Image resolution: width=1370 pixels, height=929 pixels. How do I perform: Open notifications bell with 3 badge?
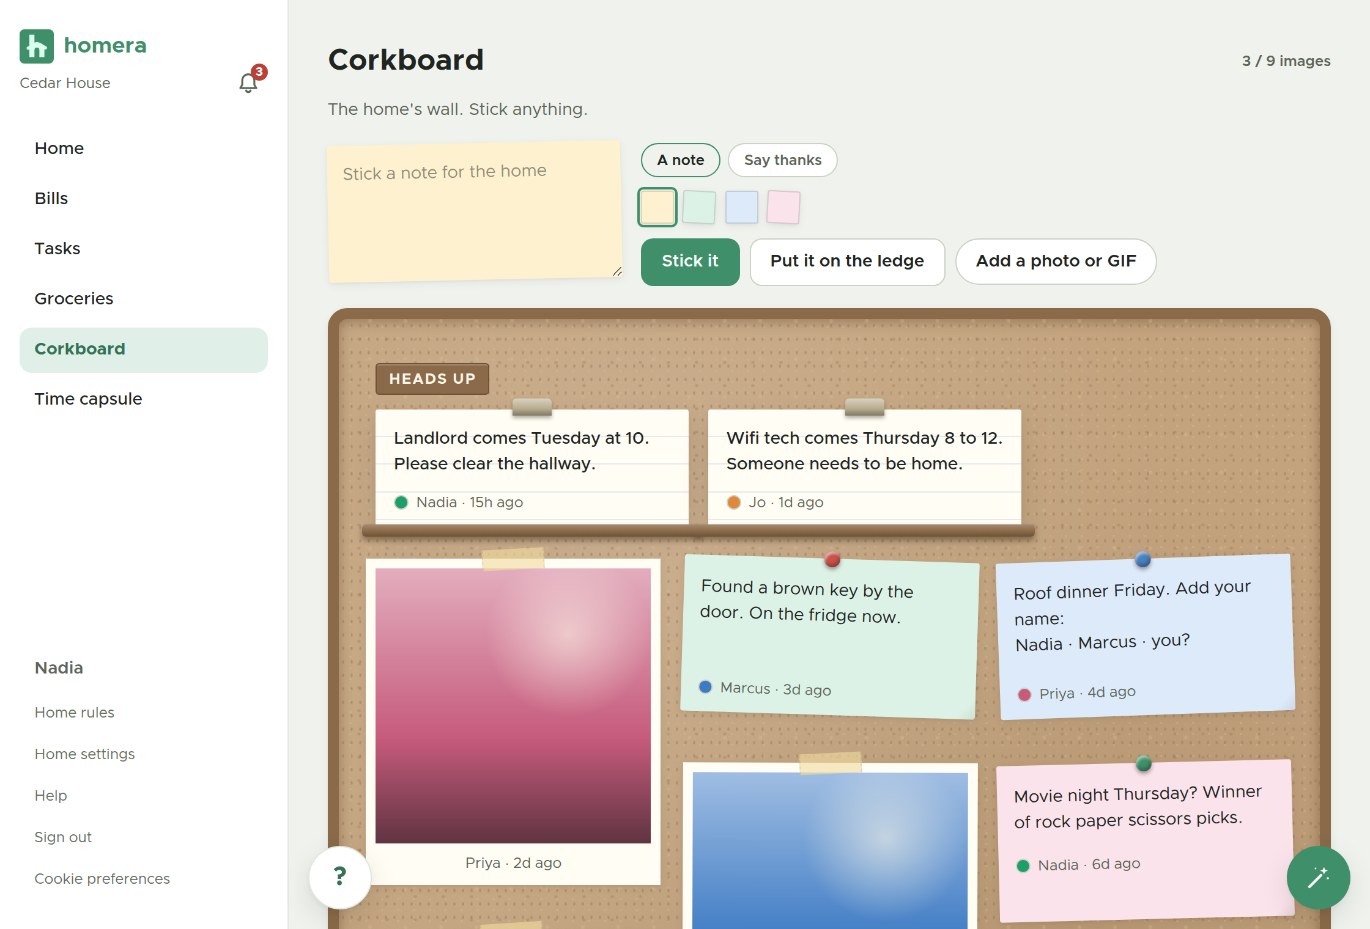tap(248, 82)
